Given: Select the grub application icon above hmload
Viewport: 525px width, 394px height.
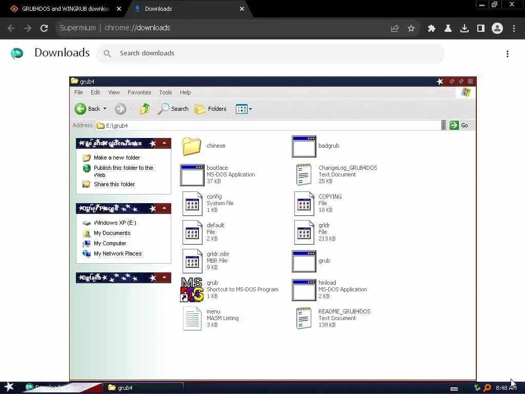Looking at the screenshot, I should tap(304, 261).
